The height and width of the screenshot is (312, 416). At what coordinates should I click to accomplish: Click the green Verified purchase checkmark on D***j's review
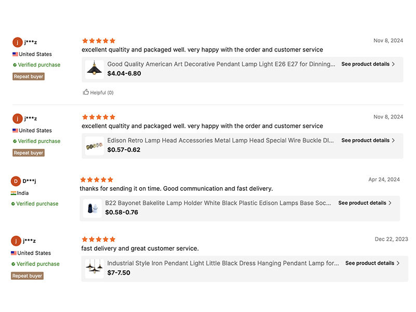pos(15,203)
